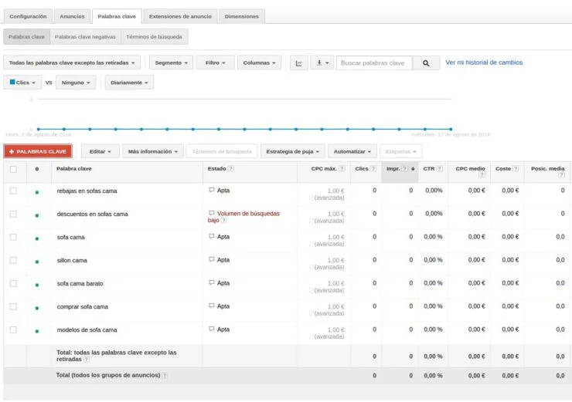572x402 pixels.
Task: Check the box for rebajas en sofas cama
Action: point(13,191)
